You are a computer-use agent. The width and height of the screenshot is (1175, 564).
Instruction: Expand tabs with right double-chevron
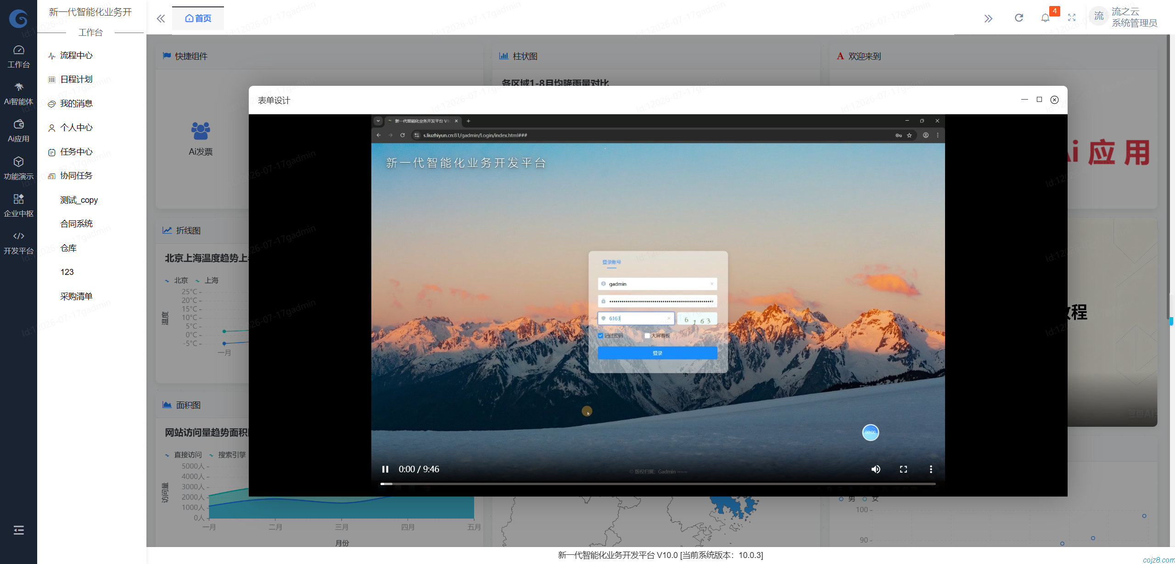click(988, 18)
